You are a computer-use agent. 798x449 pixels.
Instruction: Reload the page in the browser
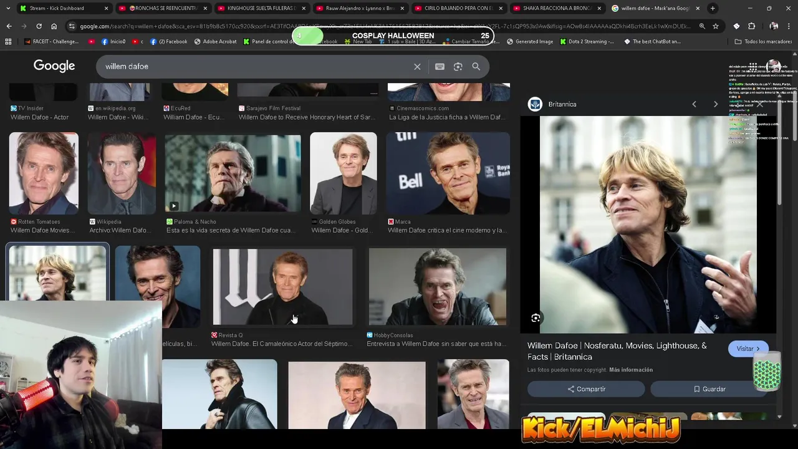pos(39,26)
